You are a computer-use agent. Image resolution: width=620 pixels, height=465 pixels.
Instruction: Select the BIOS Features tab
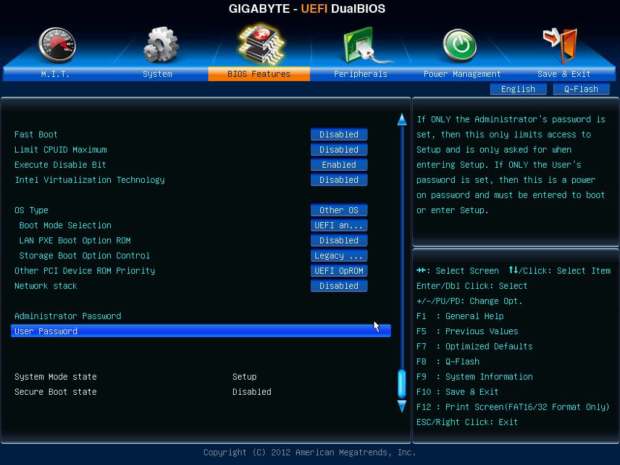(259, 74)
